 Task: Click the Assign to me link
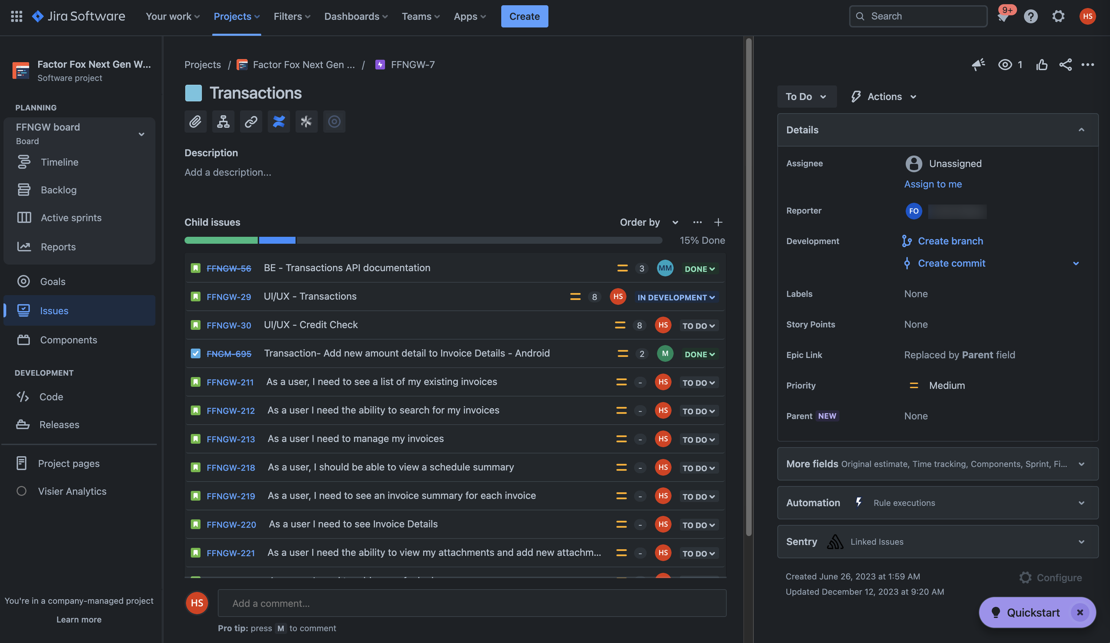tap(933, 184)
